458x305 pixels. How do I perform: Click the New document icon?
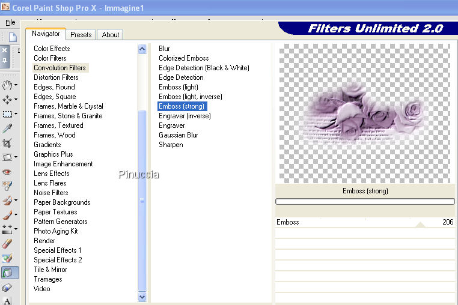(x=13, y=37)
